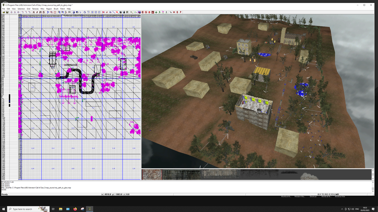The image size is (378, 212).
Task: Click the red square outline toolbar icon
Action: (x=55, y=12)
